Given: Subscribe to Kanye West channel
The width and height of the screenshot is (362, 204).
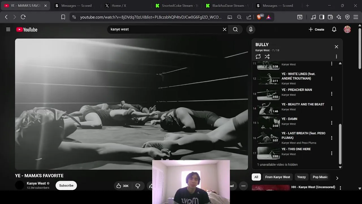Looking at the screenshot, I should tap(66, 186).
